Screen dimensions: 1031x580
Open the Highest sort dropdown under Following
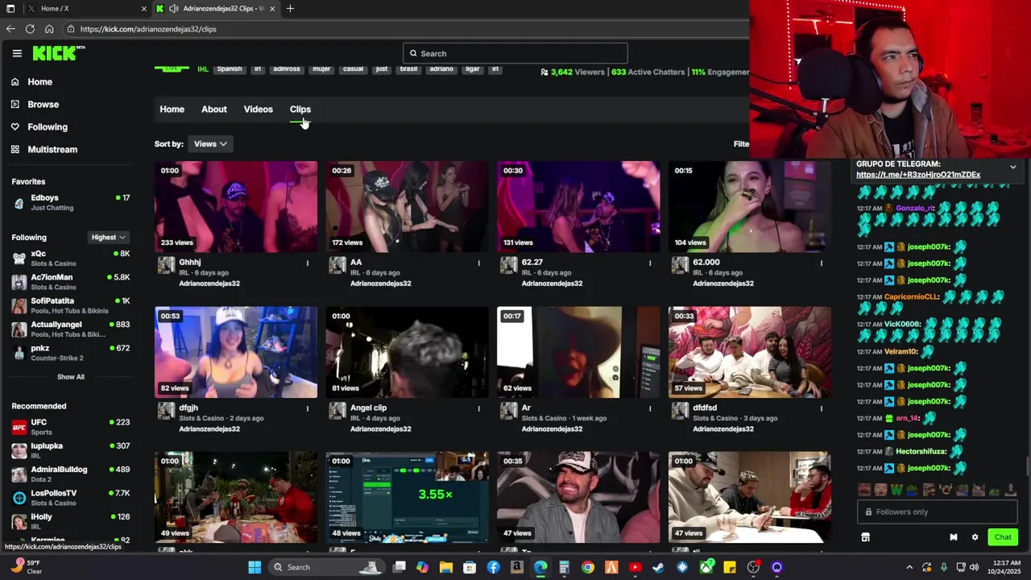(109, 238)
